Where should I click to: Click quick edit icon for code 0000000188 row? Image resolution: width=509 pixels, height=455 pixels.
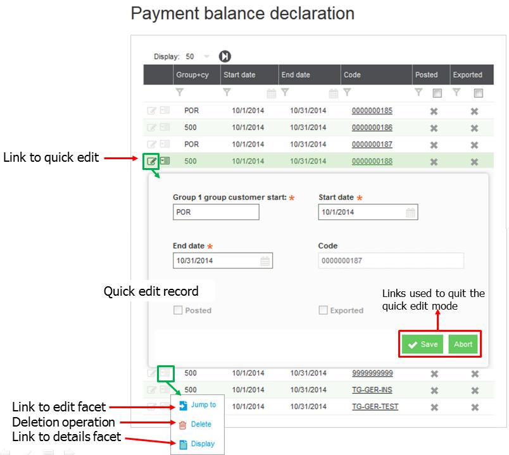point(151,161)
